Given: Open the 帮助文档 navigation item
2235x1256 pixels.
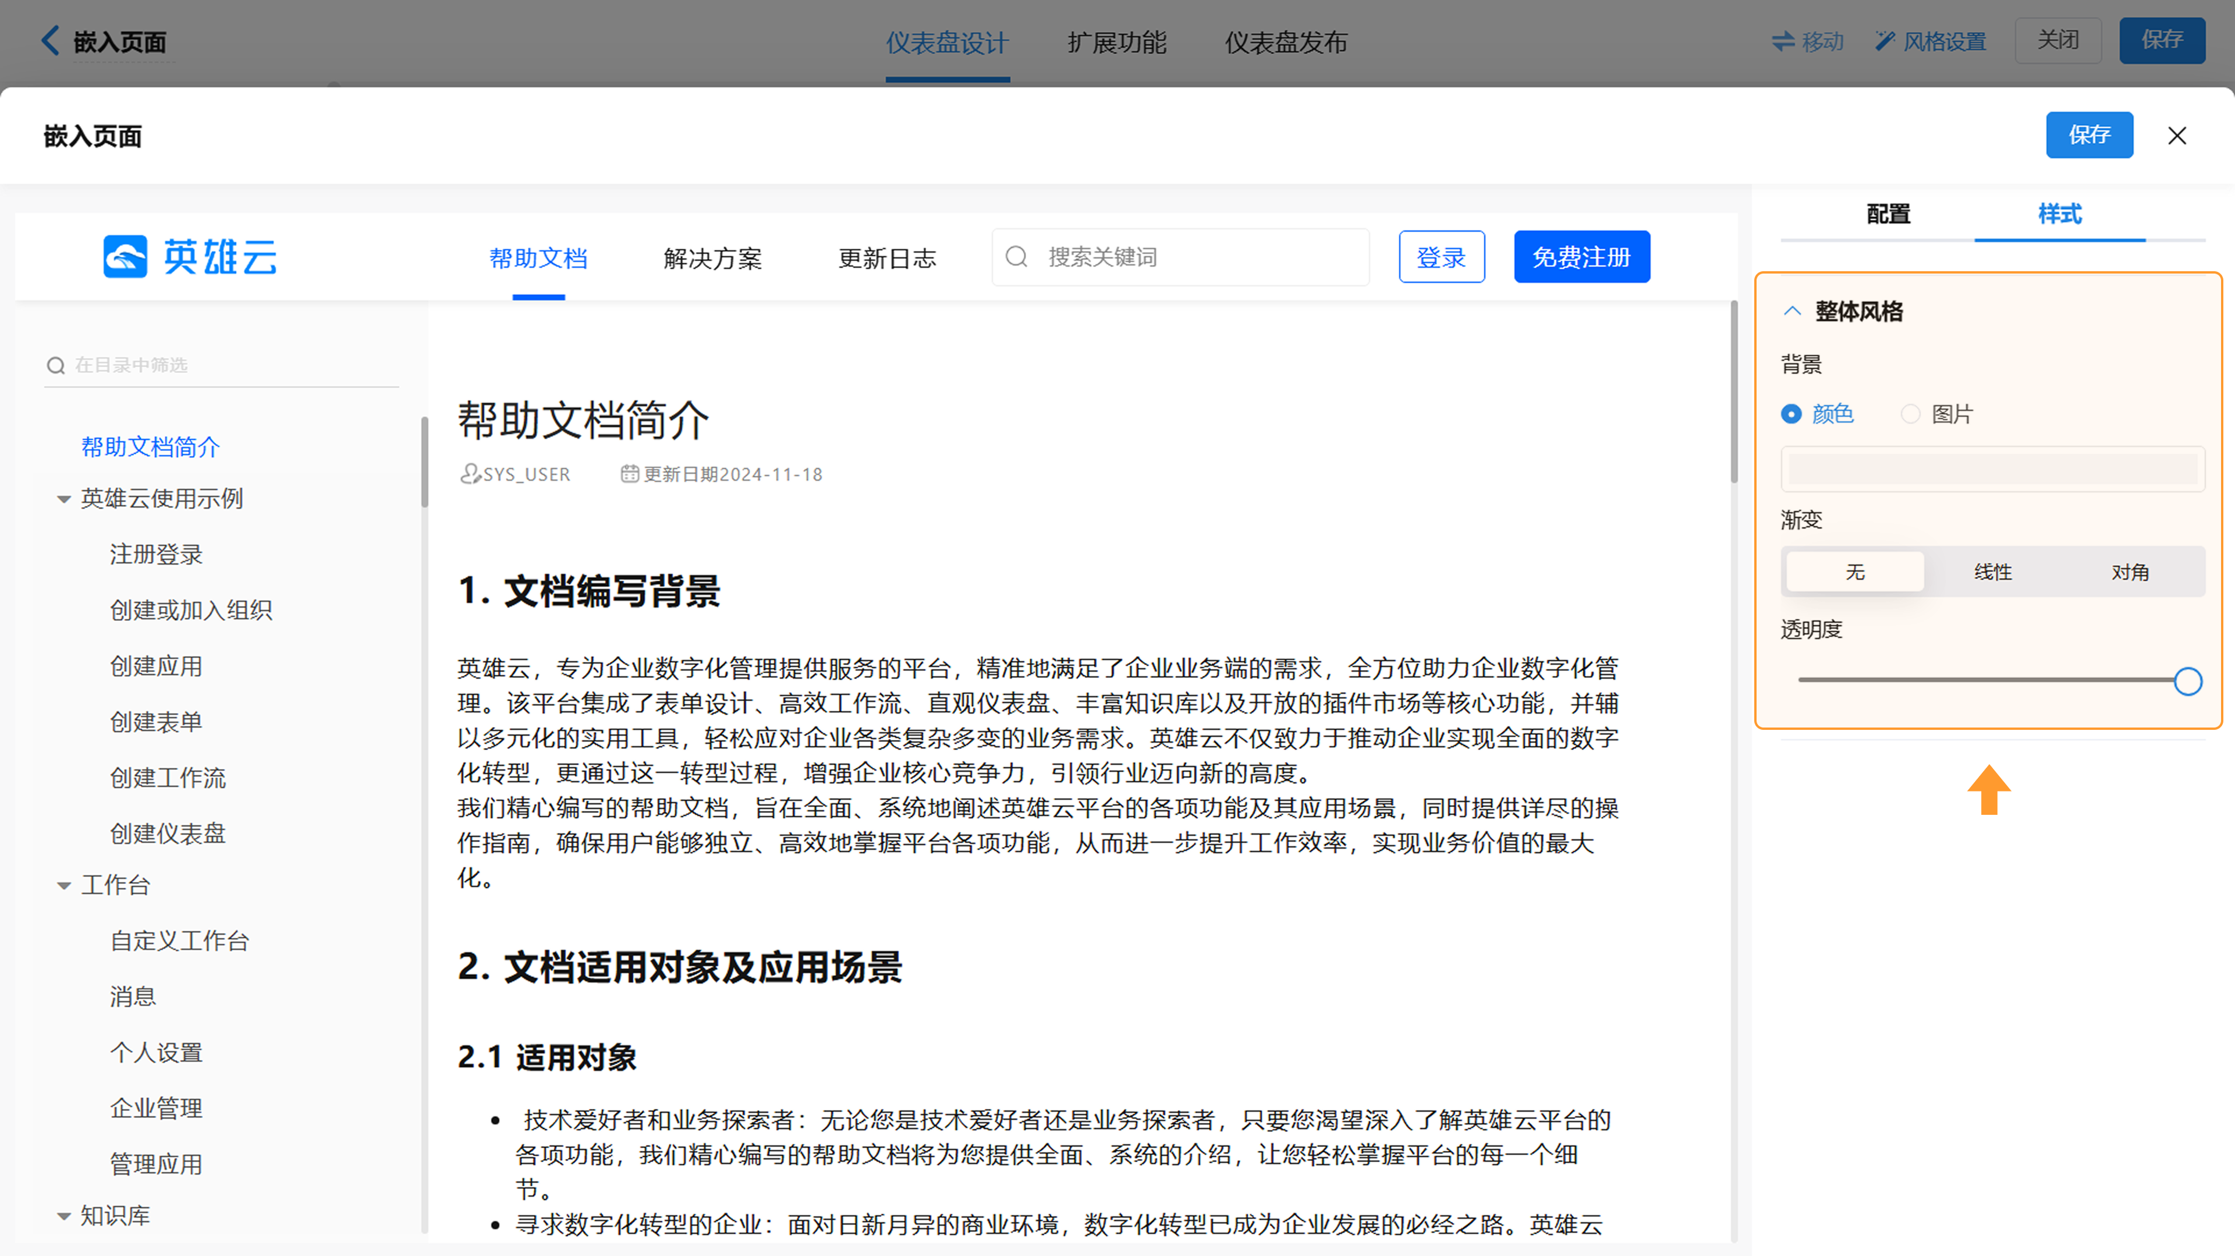Looking at the screenshot, I should [538, 258].
